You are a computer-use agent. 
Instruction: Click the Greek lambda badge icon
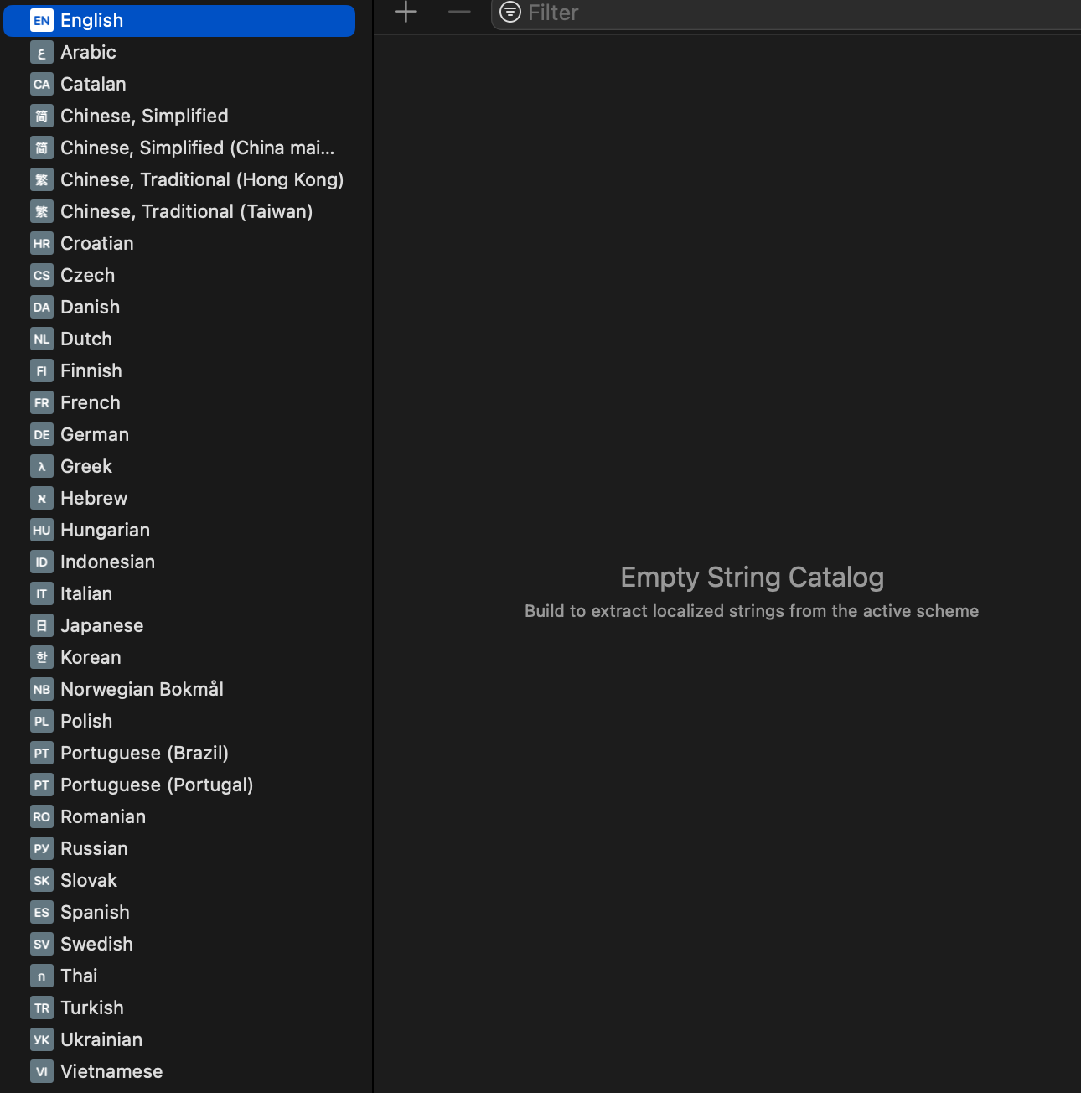(x=42, y=467)
